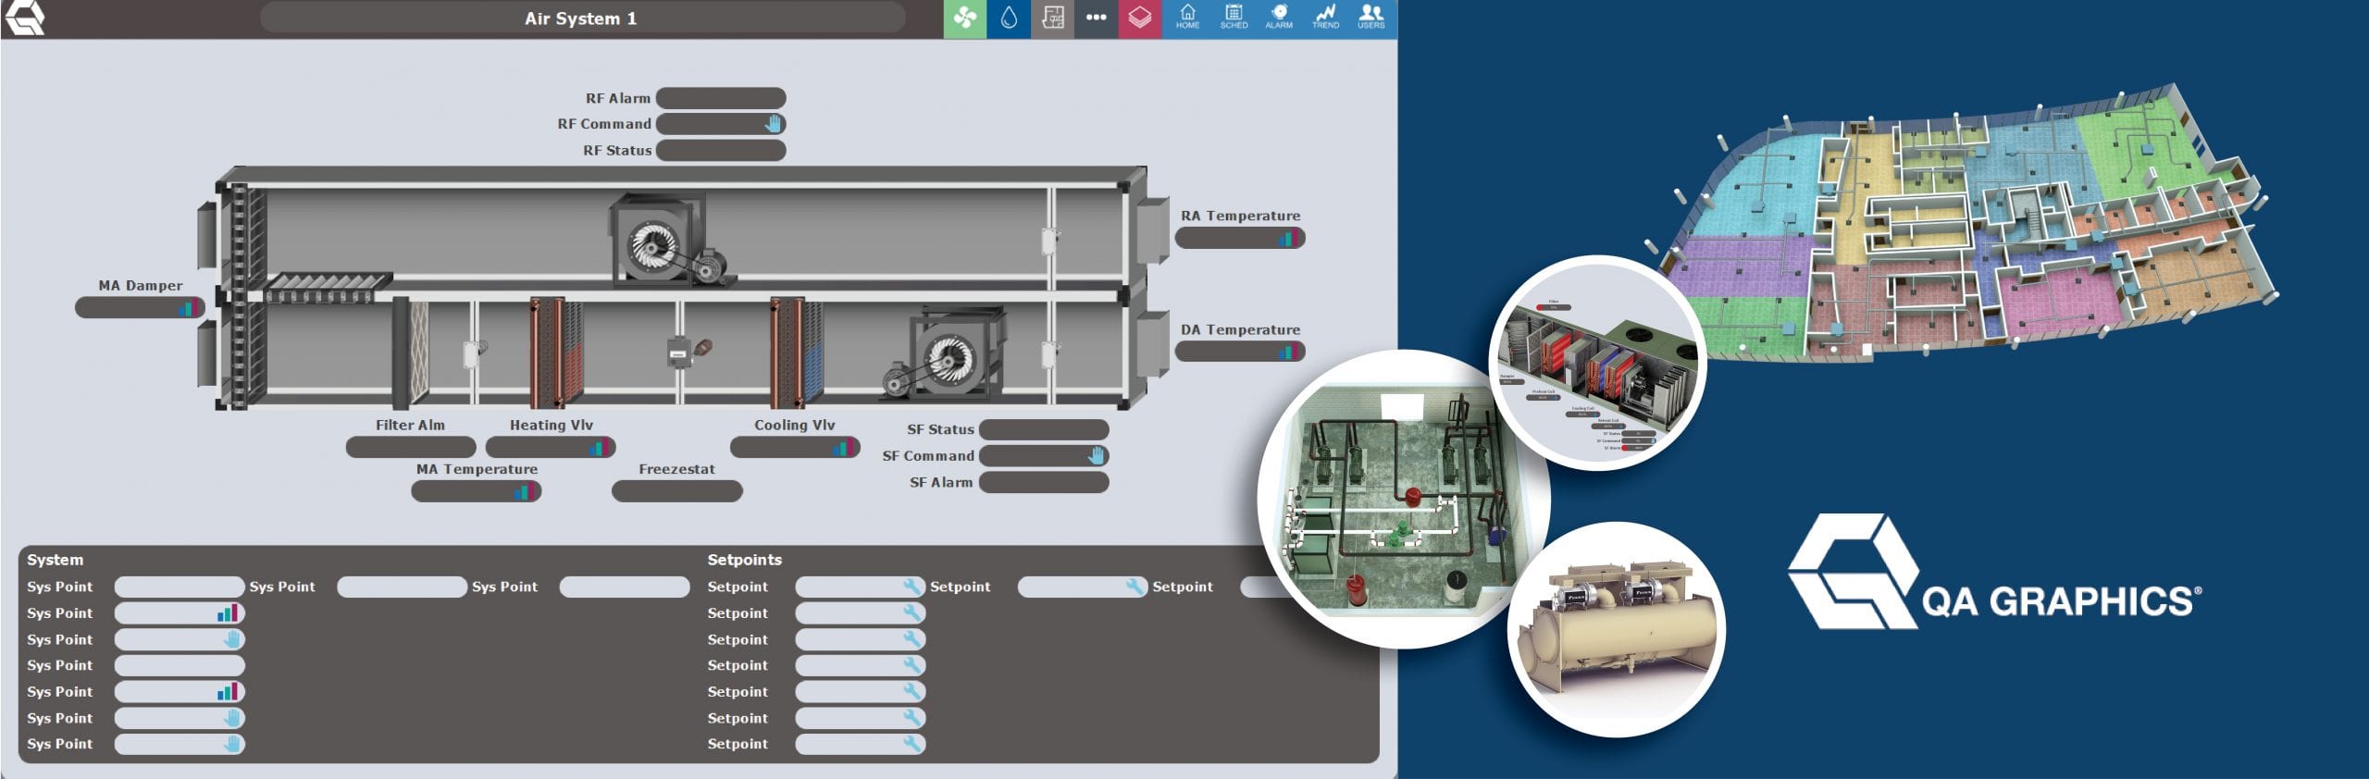Open the rooftop unit circular thumbnail

pyautogui.click(x=1599, y=364)
